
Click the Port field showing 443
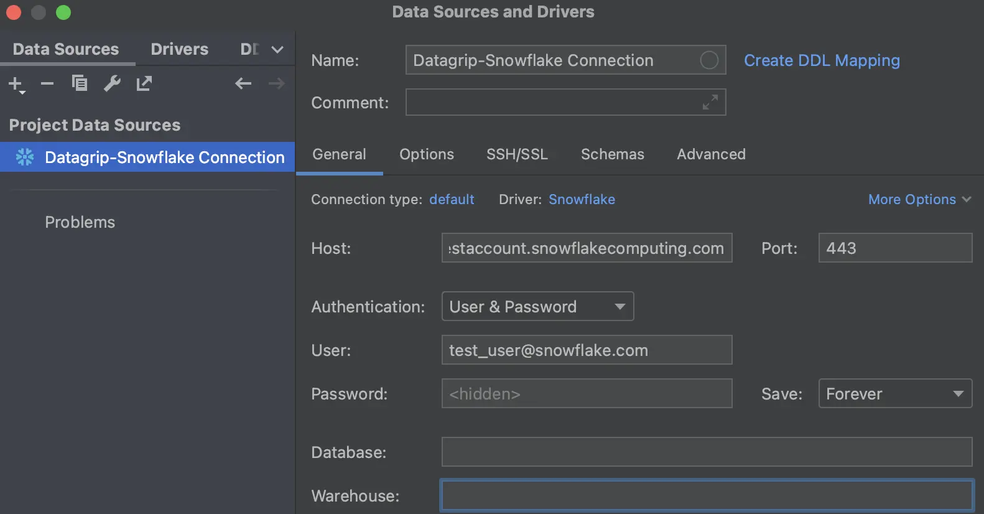895,248
